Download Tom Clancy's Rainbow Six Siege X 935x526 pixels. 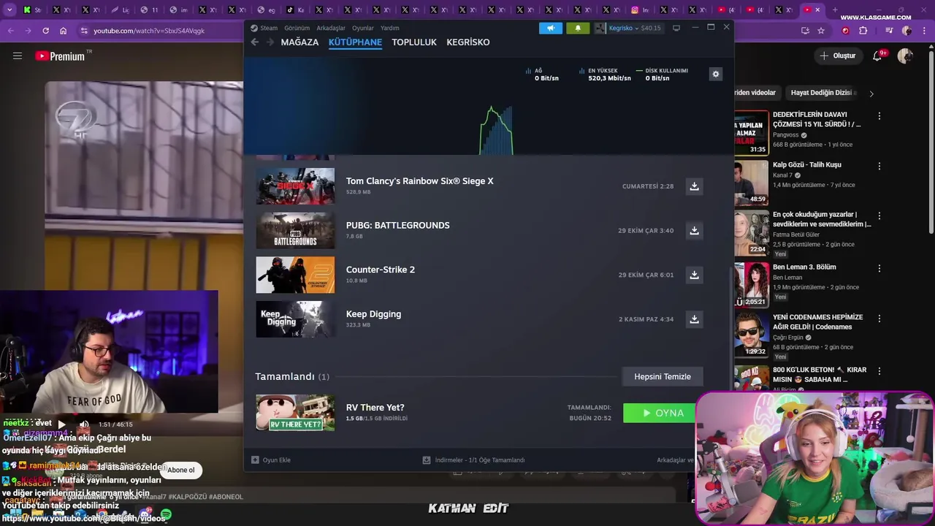(x=694, y=186)
